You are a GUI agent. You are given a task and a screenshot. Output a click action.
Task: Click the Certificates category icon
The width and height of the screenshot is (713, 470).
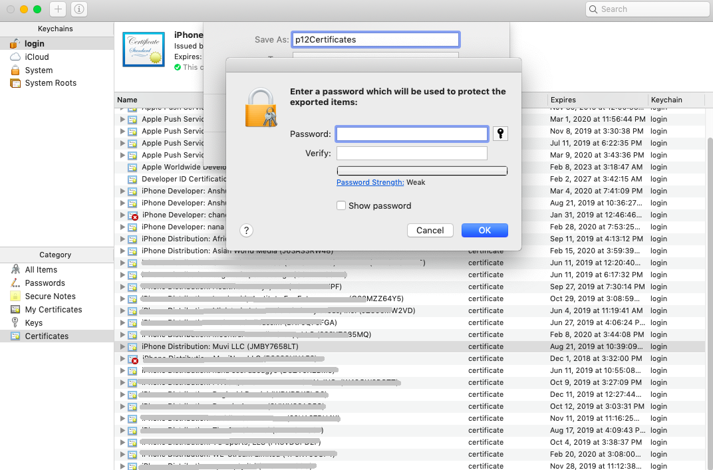point(15,336)
